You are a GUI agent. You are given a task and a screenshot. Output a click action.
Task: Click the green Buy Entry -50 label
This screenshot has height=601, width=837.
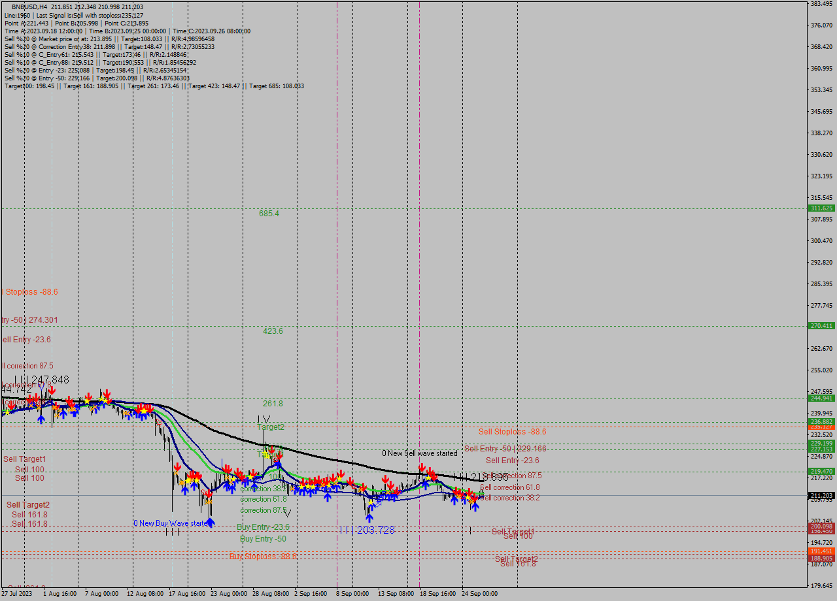(264, 538)
